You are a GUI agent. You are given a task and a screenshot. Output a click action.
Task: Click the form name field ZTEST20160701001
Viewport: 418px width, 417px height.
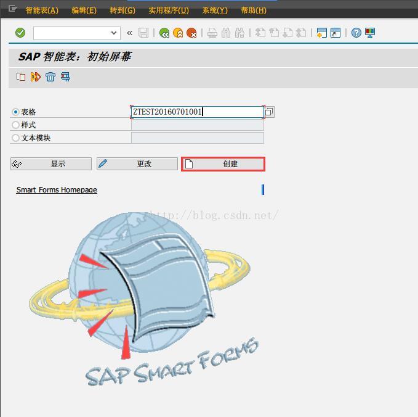point(197,112)
